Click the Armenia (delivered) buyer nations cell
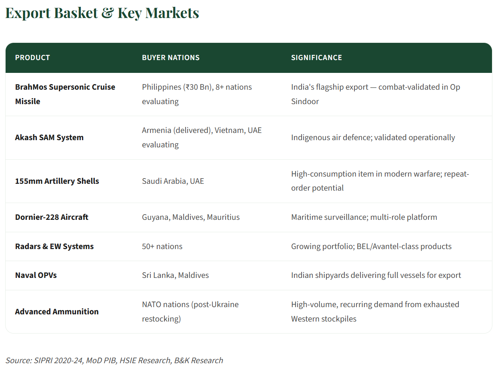 pyautogui.click(x=202, y=137)
